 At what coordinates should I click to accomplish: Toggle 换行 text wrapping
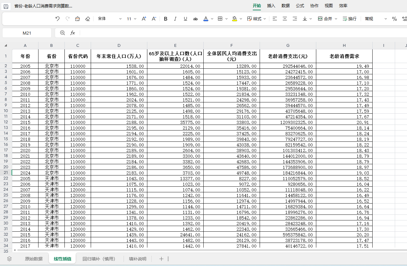pyautogui.click(x=349, y=19)
